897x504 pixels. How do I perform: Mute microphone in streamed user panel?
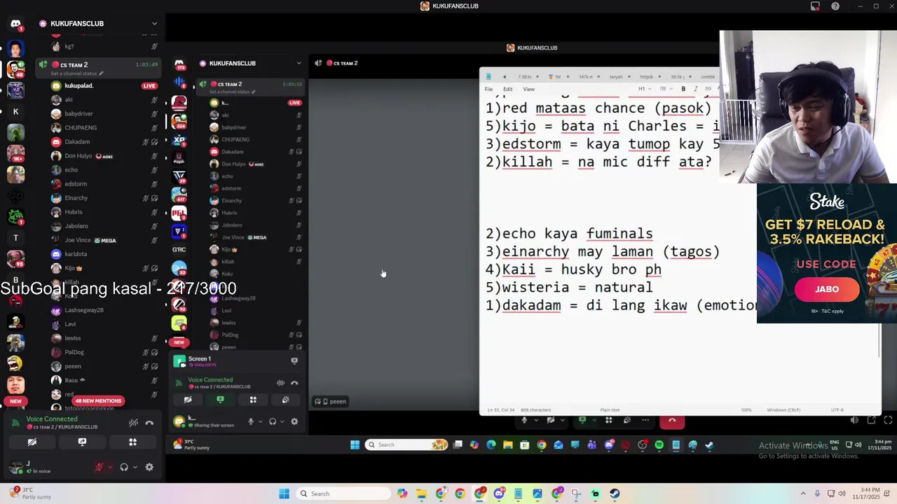(x=251, y=421)
